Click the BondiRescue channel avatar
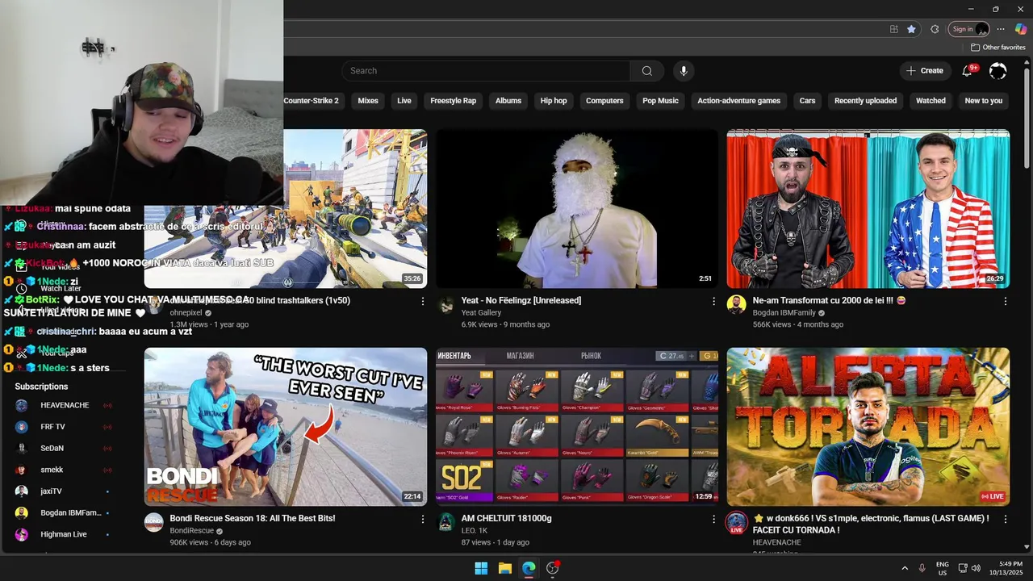 (x=154, y=522)
